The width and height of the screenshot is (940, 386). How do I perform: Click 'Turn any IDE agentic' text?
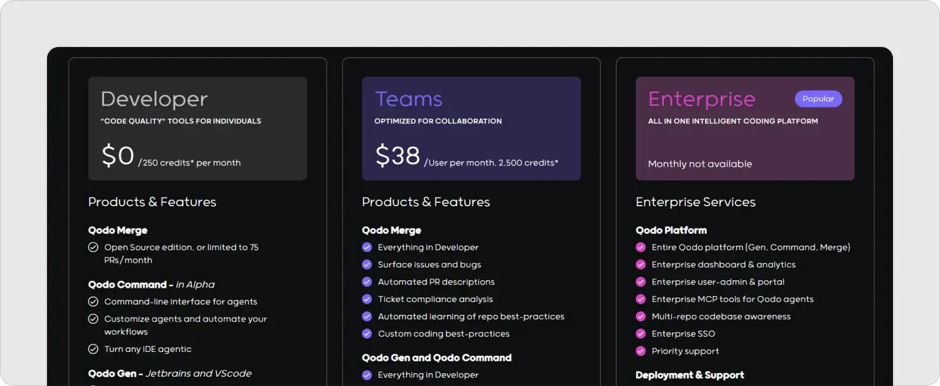(148, 349)
